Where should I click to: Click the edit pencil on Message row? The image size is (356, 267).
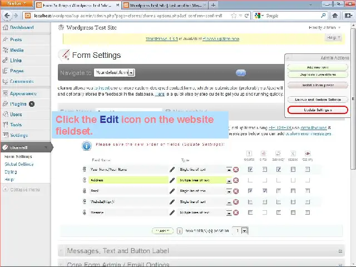[172, 212]
